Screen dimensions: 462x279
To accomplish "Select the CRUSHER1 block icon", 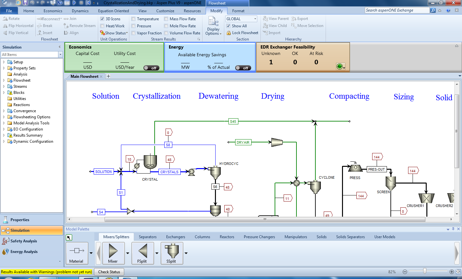I will 426,198.
